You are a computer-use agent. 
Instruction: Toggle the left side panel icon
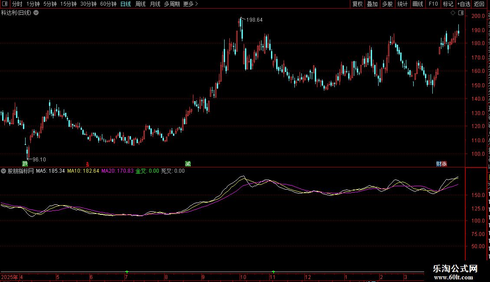click(x=5, y=4)
